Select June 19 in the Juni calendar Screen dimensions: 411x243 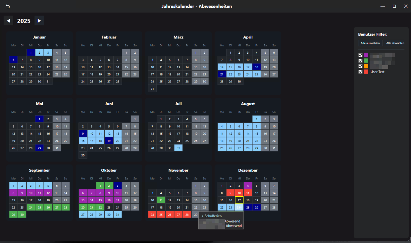click(109, 141)
